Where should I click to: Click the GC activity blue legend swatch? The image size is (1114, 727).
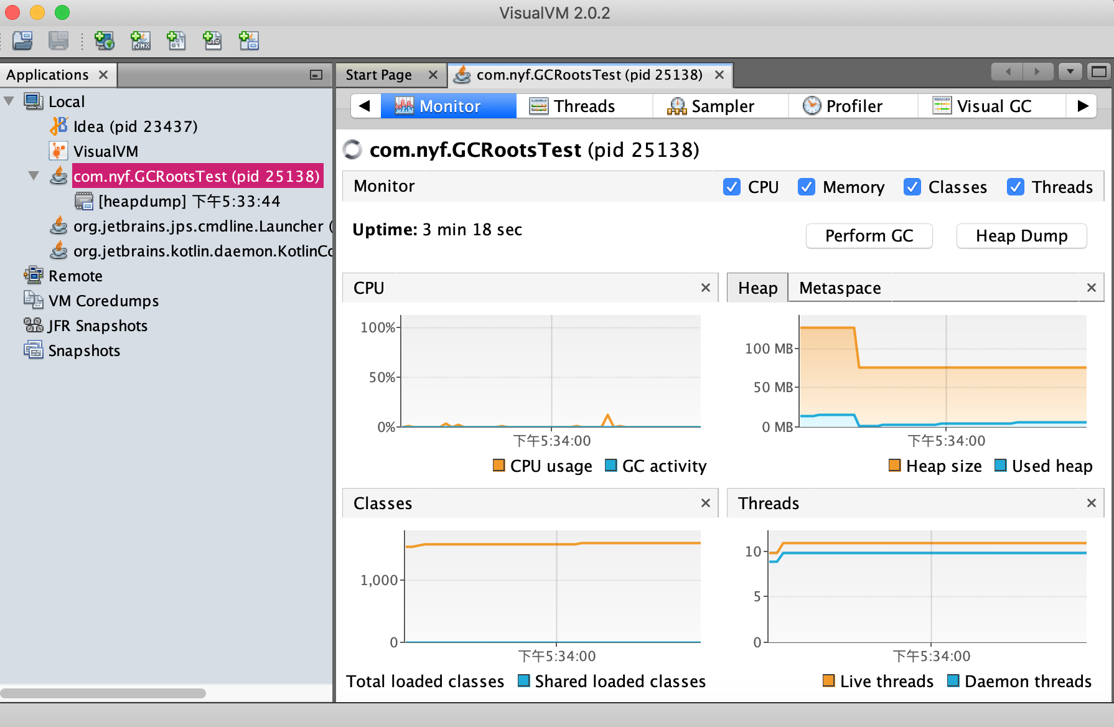click(611, 465)
